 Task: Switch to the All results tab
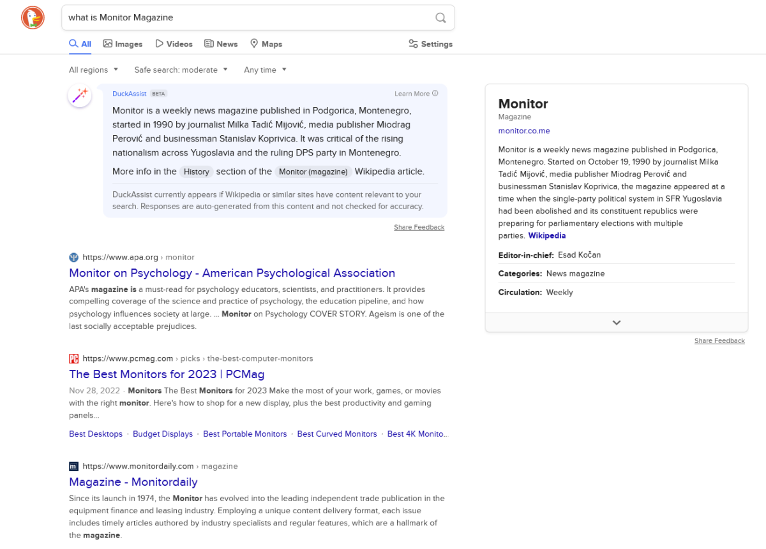pos(80,44)
